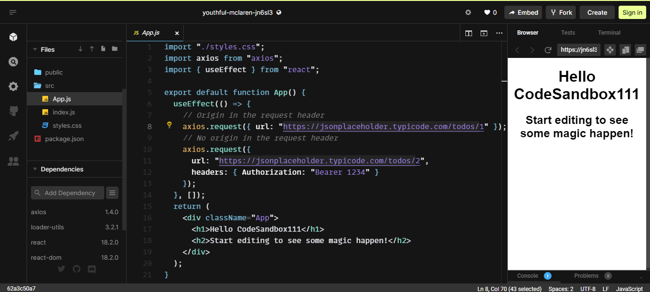The height and width of the screenshot is (292, 650).
Task: Open the Console panel at the bottom
Action: pos(527,275)
